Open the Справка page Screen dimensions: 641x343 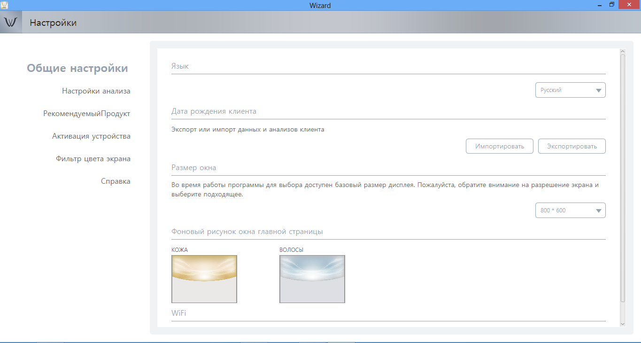click(x=116, y=181)
